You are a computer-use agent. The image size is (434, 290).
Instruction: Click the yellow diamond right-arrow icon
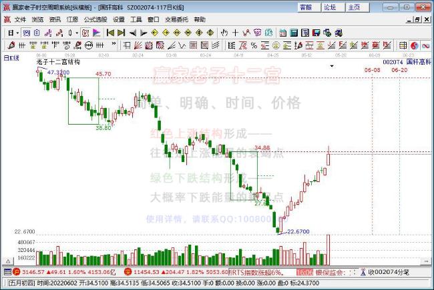[x=166, y=33]
